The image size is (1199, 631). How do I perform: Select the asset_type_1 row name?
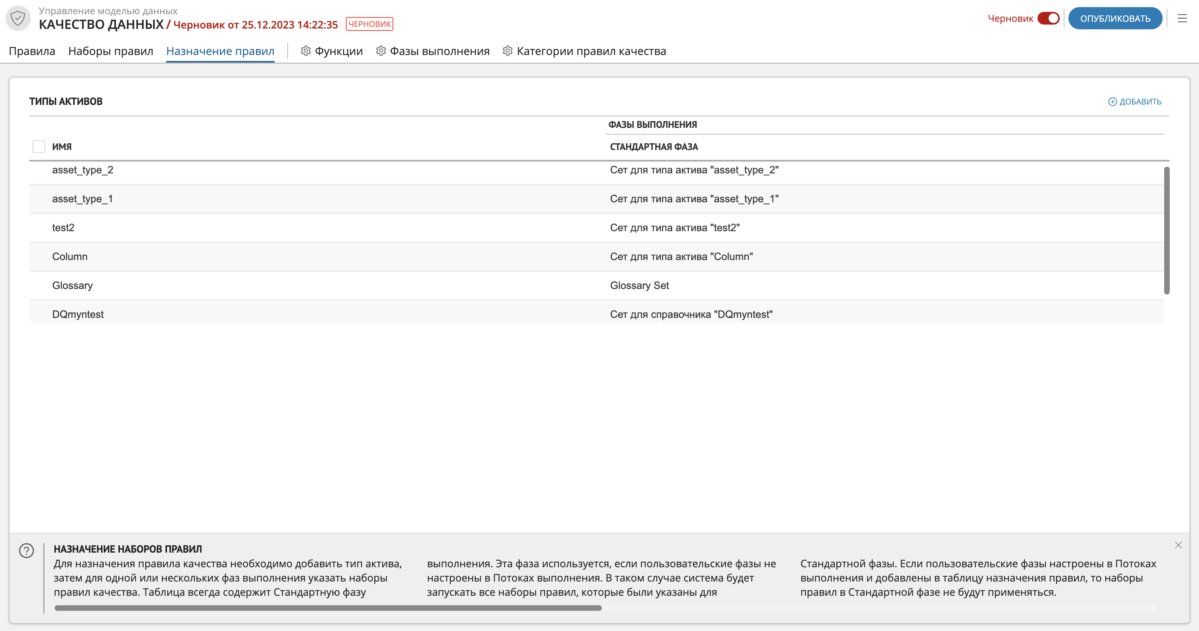tap(82, 199)
